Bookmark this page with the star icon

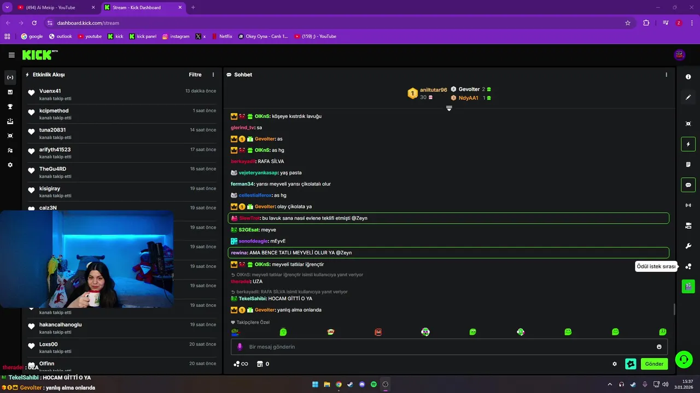[x=628, y=23]
